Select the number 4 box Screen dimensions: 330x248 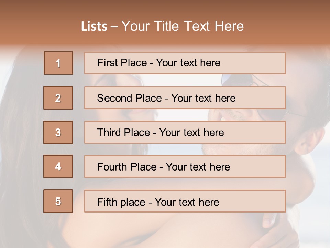coord(58,166)
